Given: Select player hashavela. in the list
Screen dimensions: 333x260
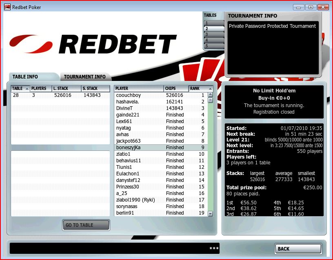Looking at the screenshot, I should pyautogui.click(x=161, y=102).
